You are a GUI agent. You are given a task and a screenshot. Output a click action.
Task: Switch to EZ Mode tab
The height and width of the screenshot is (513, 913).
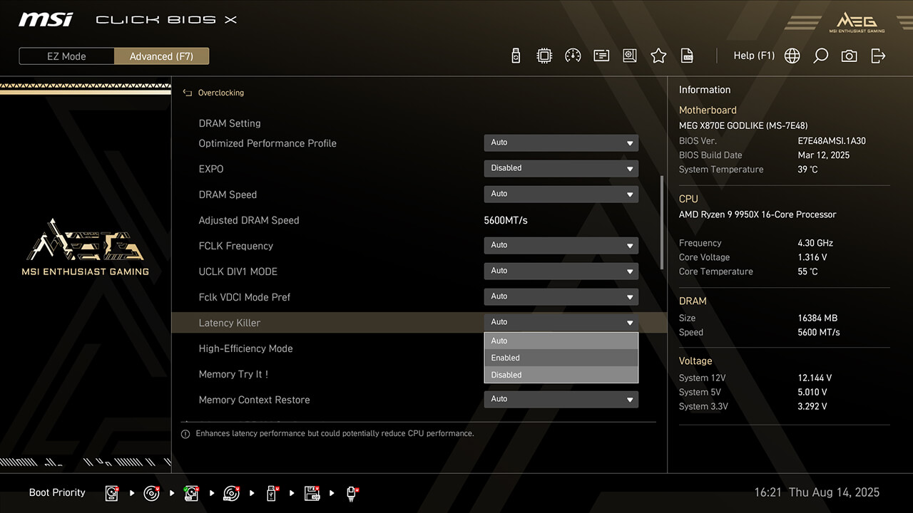click(x=66, y=56)
